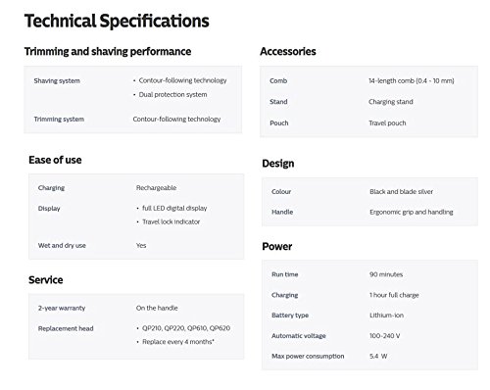Click the full LED digital display text
The width and height of the screenshot is (490, 390).
[x=174, y=209]
